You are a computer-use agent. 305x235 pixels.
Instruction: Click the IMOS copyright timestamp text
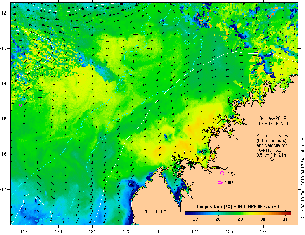click(x=303, y=177)
